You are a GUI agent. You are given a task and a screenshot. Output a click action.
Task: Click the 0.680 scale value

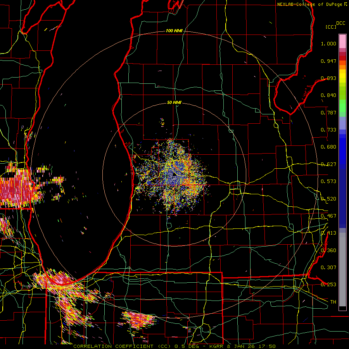[328, 147]
